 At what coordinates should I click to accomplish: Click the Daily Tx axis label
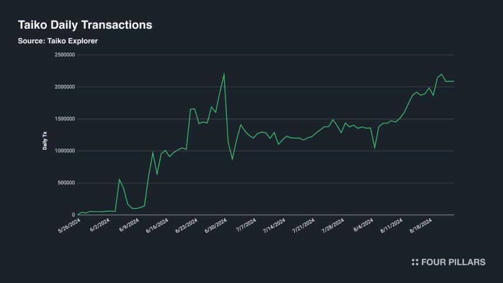point(45,140)
